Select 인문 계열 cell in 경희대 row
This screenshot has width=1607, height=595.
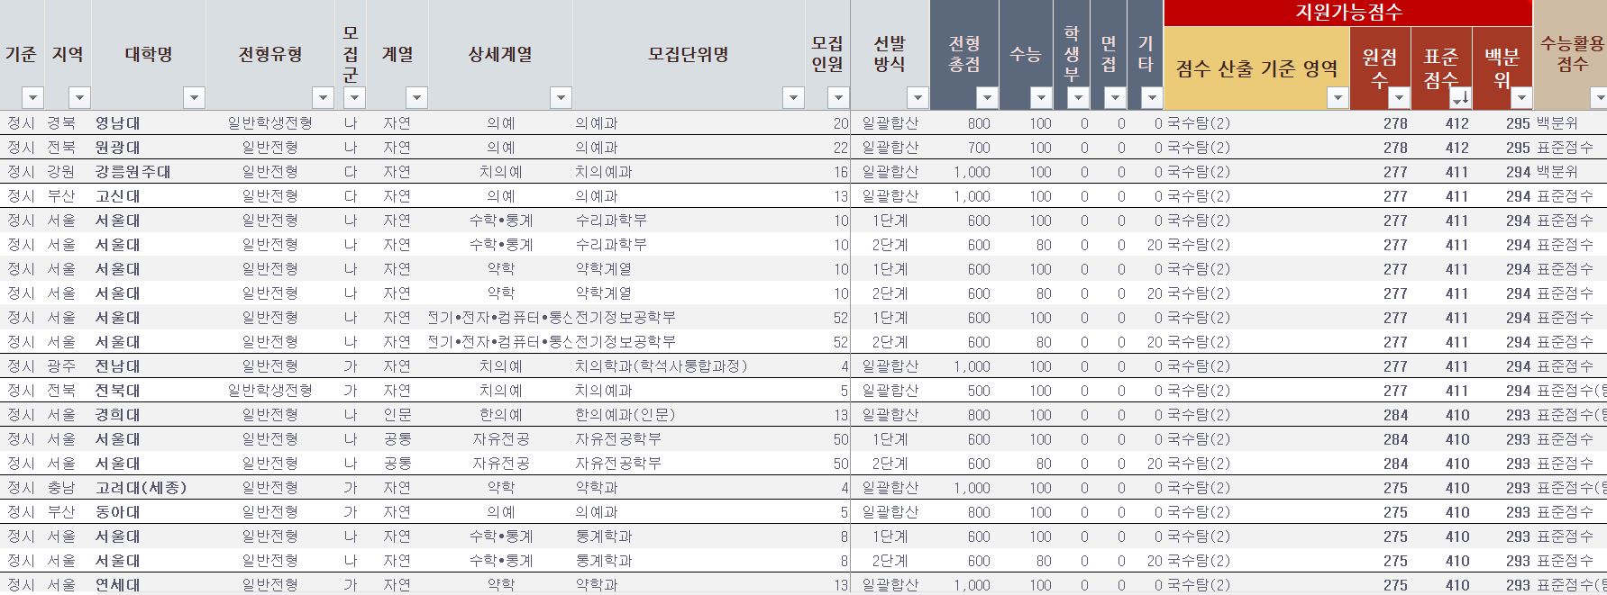pyautogui.click(x=397, y=415)
